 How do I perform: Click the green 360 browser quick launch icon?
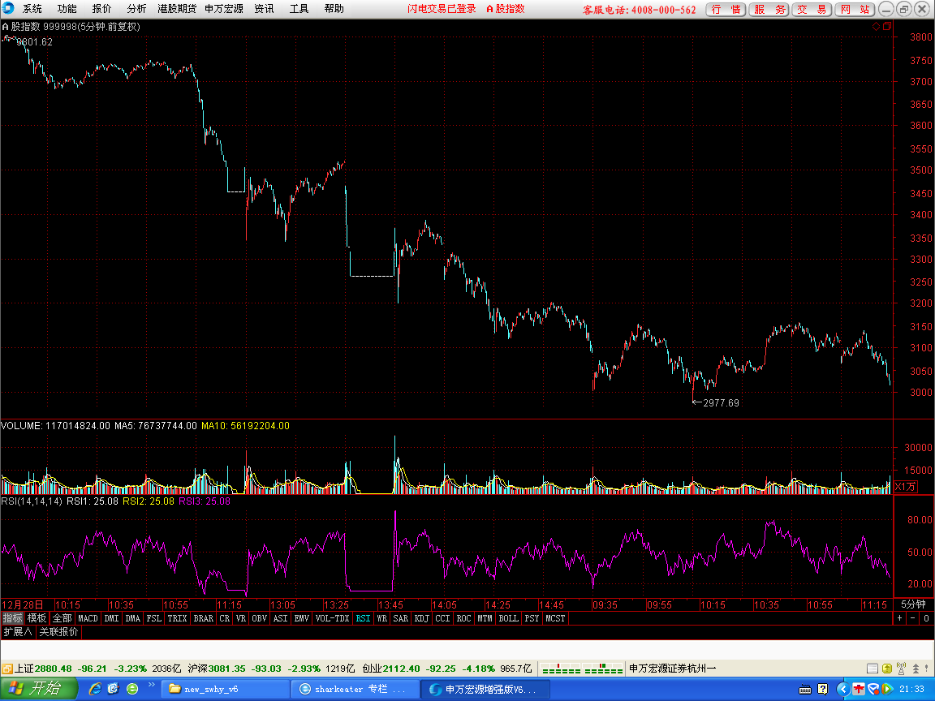[132, 689]
